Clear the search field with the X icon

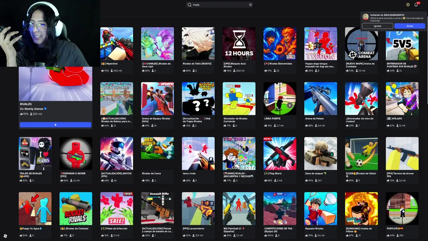coord(250,5)
